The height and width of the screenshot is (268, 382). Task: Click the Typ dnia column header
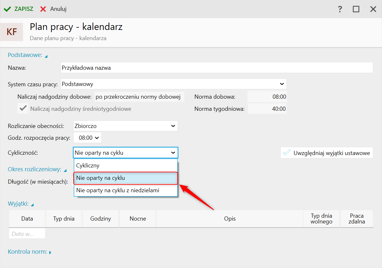point(64,219)
